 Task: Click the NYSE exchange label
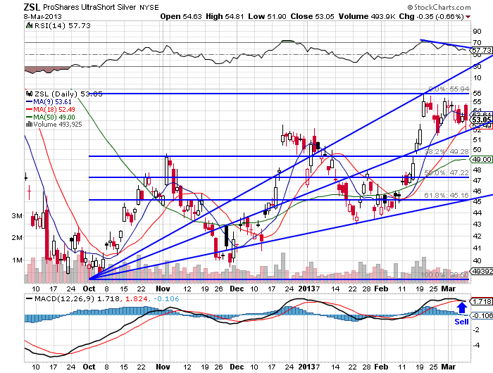[149, 8]
